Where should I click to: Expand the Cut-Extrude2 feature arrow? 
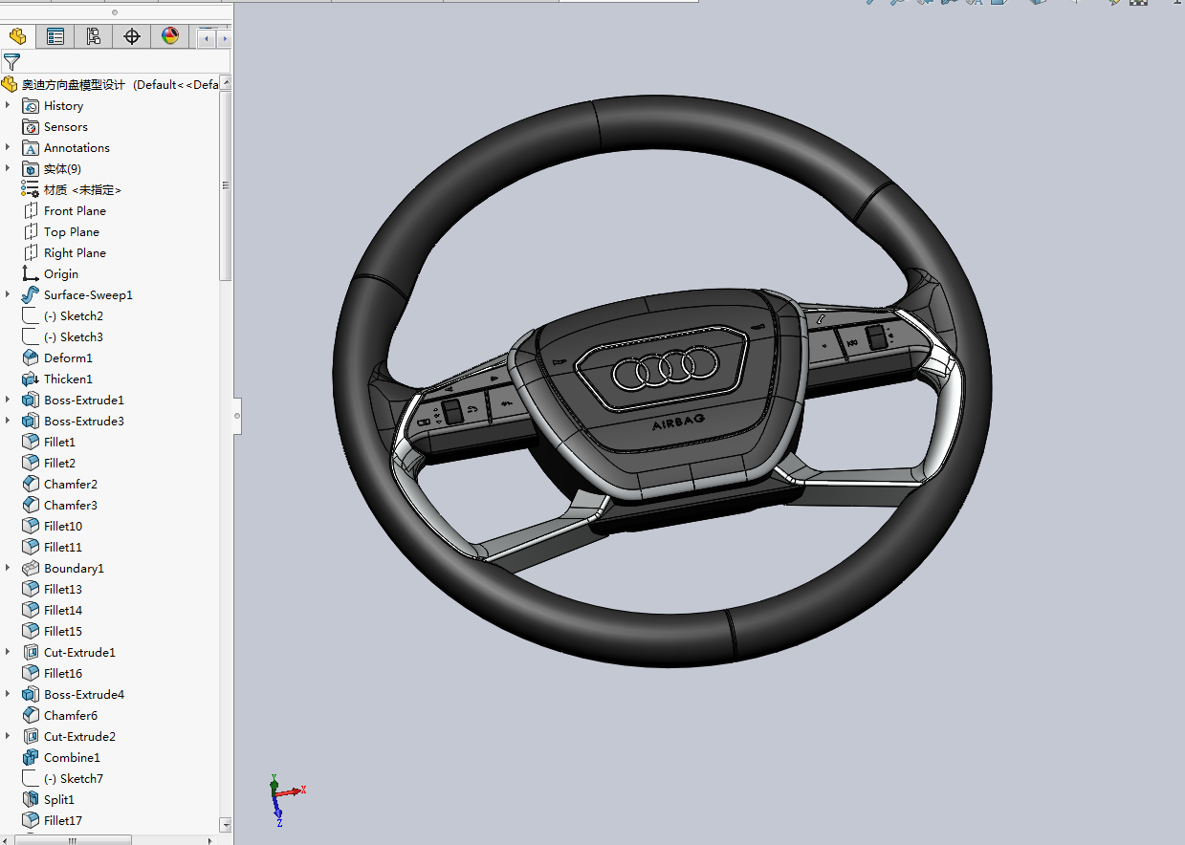[9, 736]
